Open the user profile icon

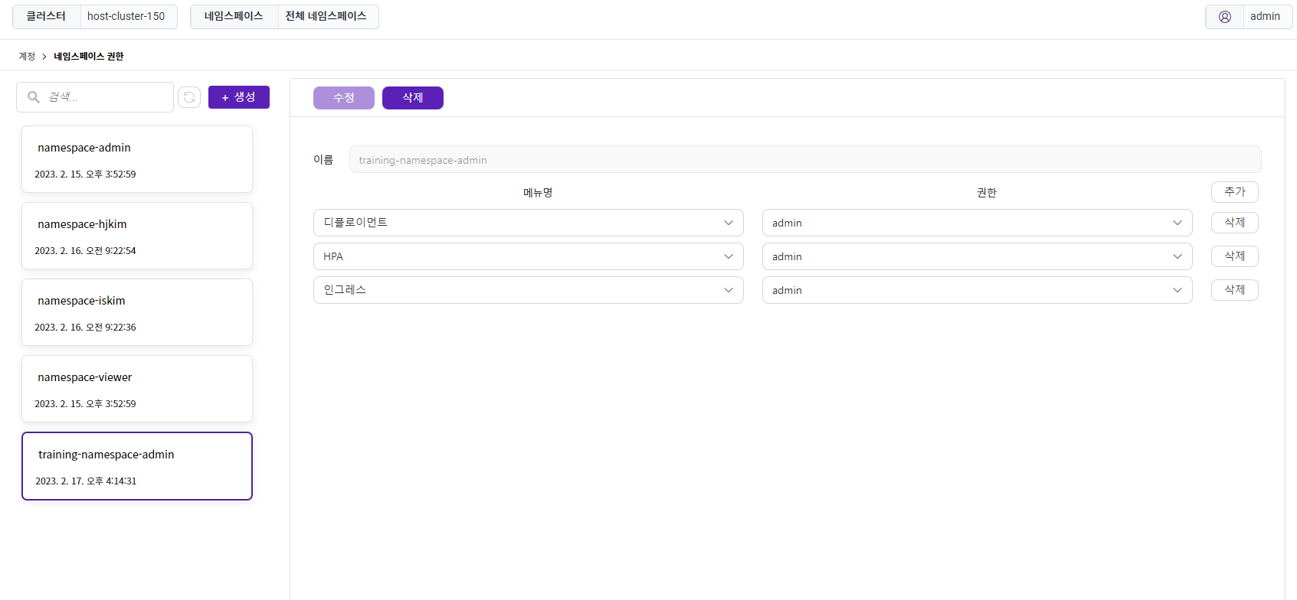click(x=1225, y=17)
